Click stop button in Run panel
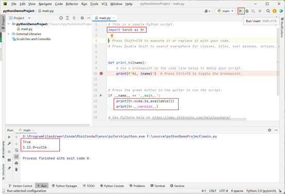The width and height of the screenshot is (285, 194). (x=9, y=152)
